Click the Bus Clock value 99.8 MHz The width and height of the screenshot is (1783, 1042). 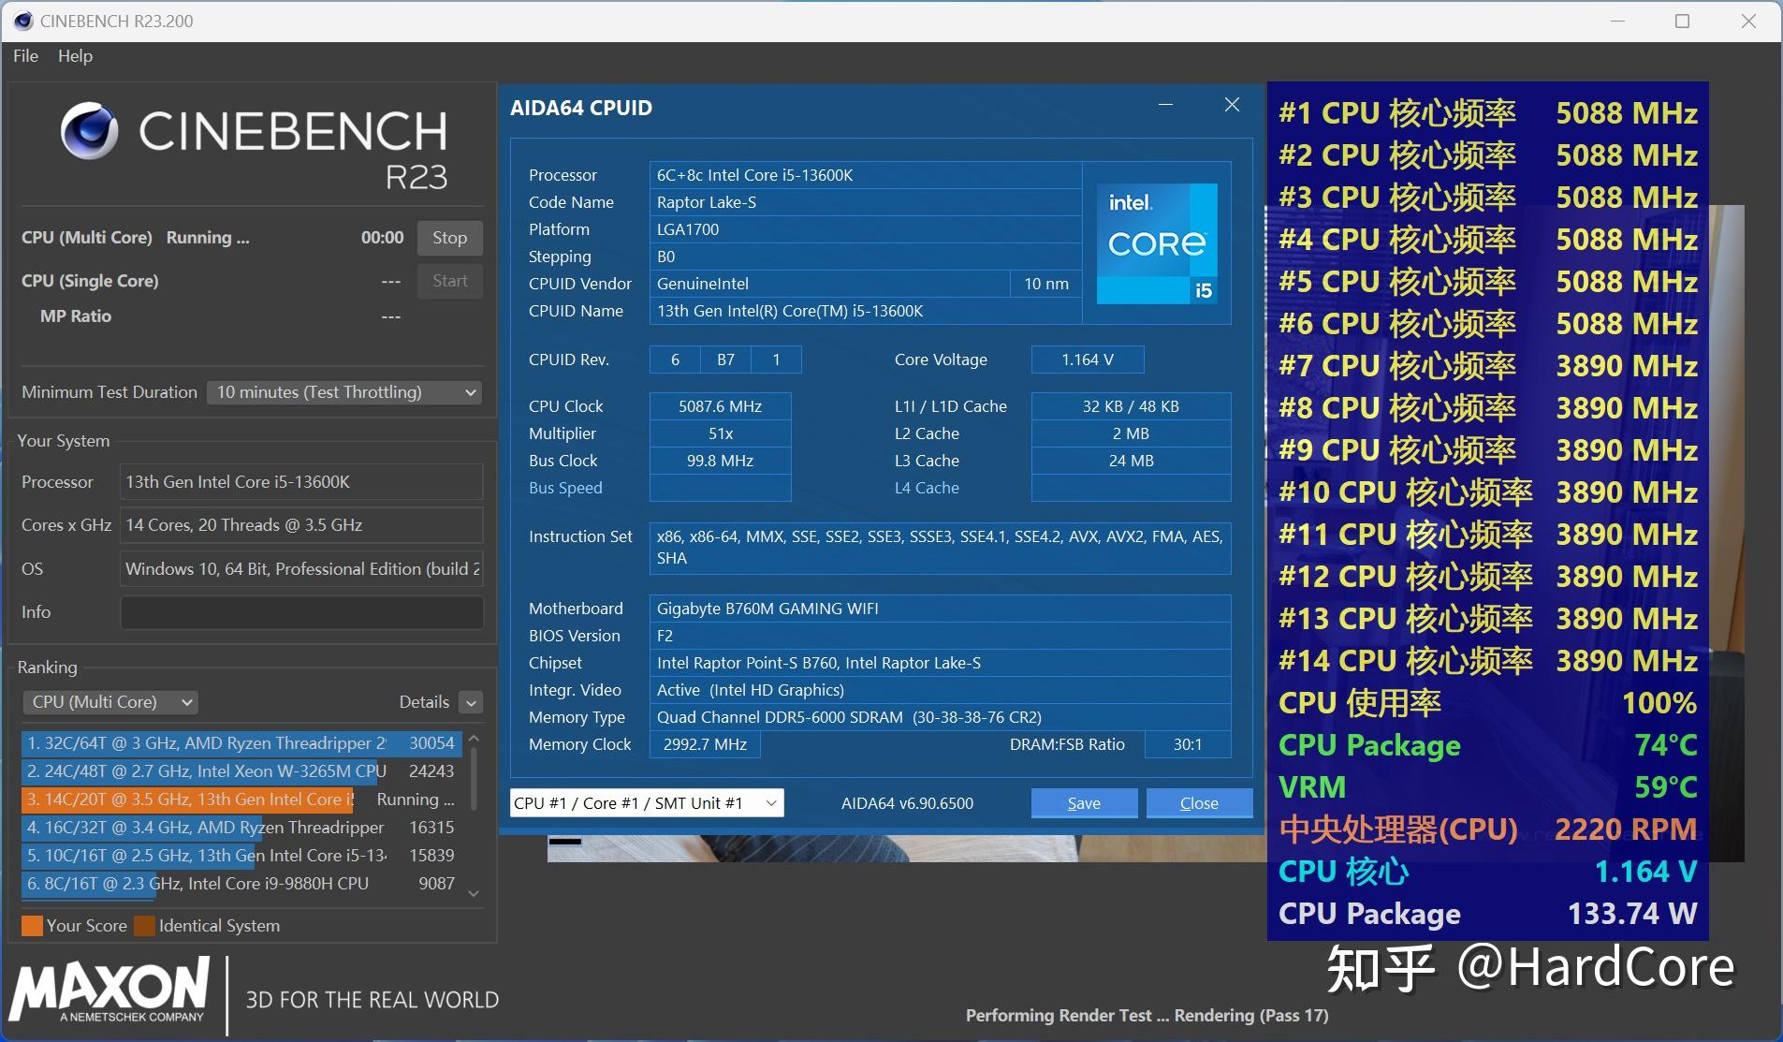pos(720,461)
